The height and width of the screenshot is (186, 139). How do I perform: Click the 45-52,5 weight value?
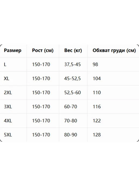click(x=72, y=78)
